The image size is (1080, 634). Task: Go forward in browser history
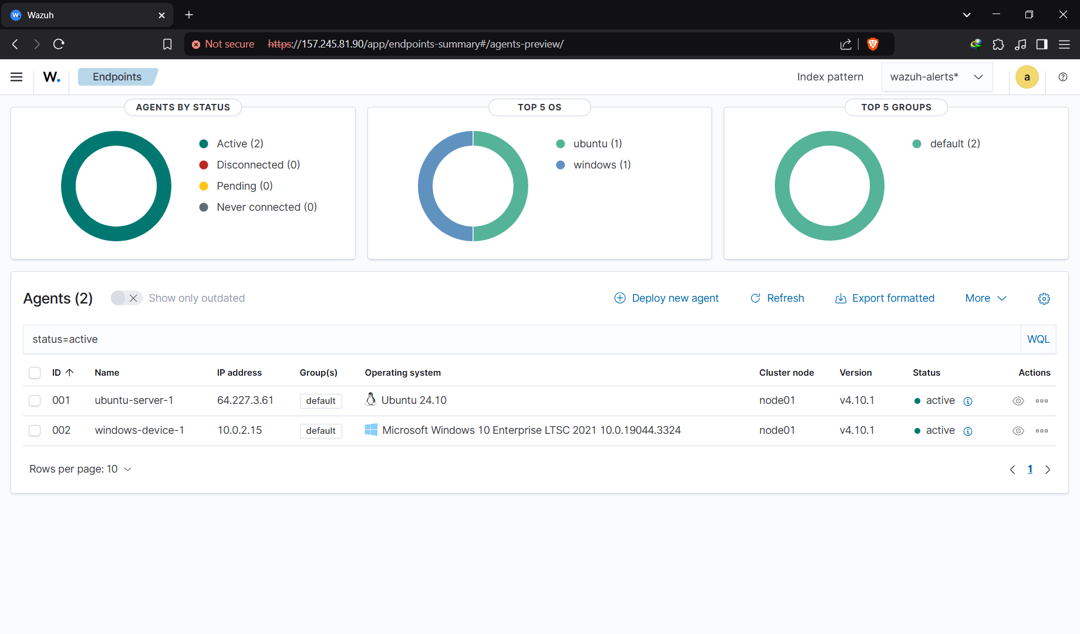point(37,44)
